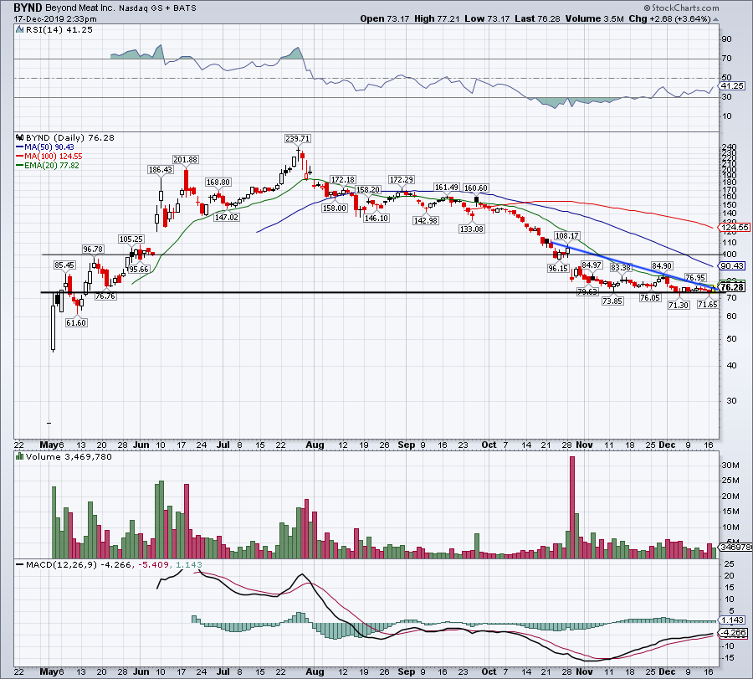753x679 pixels.
Task: Click the 17-Dec-2019 2:33pm timestamp
Action: [x=55, y=18]
